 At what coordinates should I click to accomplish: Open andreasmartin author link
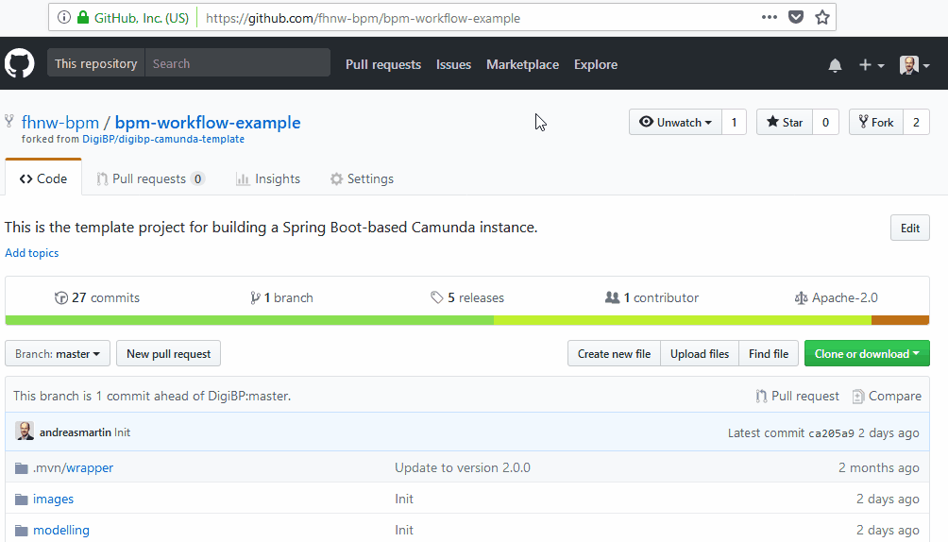(75, 432)
